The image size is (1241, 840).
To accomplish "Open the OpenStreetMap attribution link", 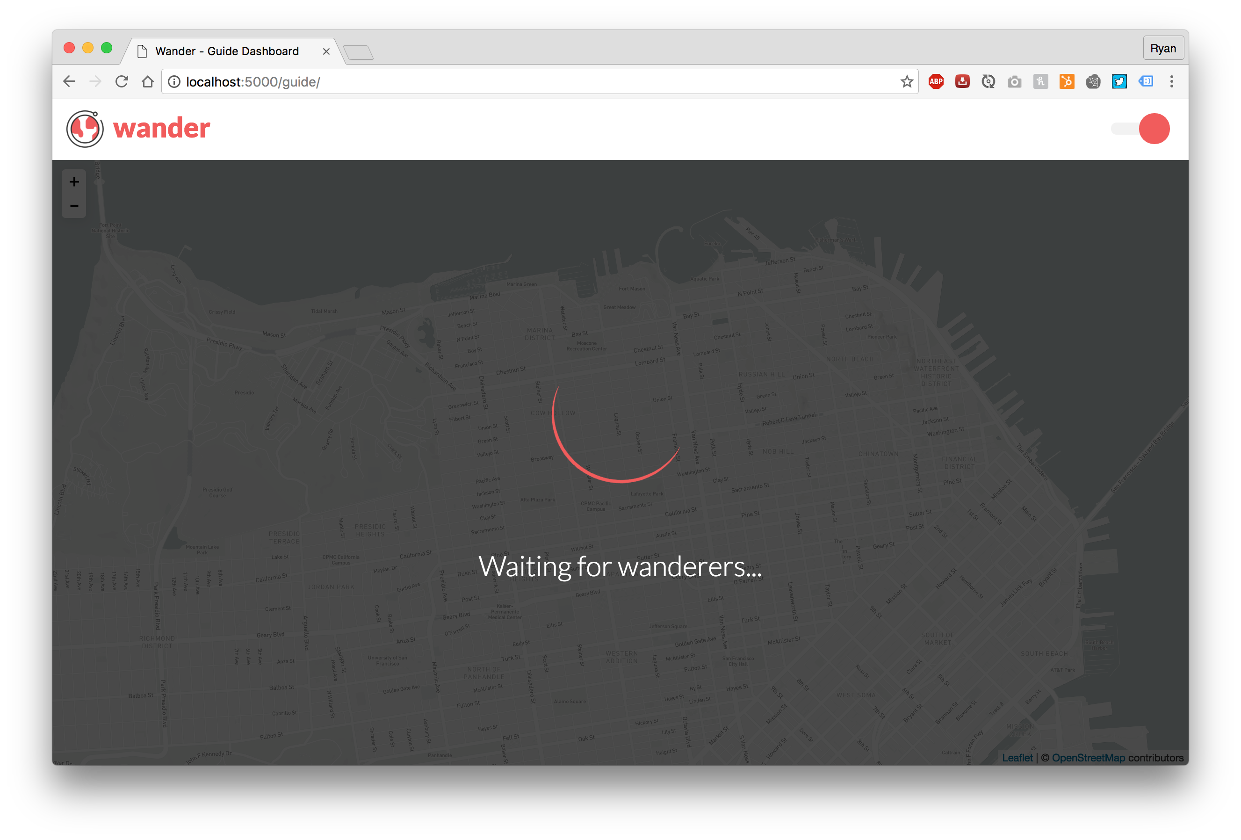I will click(1088, 758).
